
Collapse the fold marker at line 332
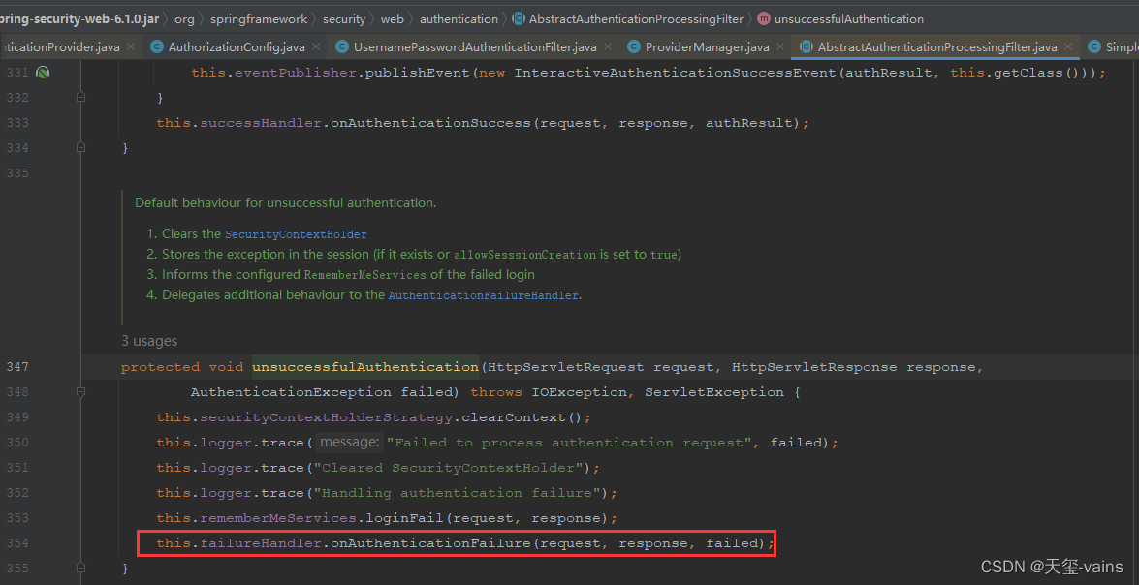pos(80,97)
